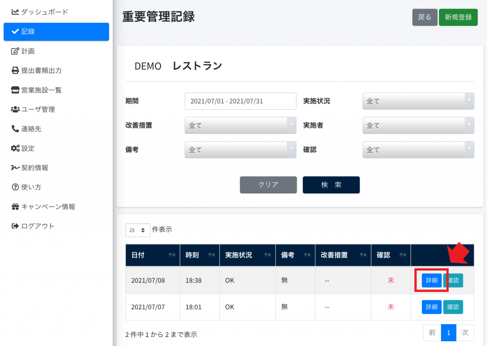
Task: Click the green 新規登録 button
Action: coord(458,17)
